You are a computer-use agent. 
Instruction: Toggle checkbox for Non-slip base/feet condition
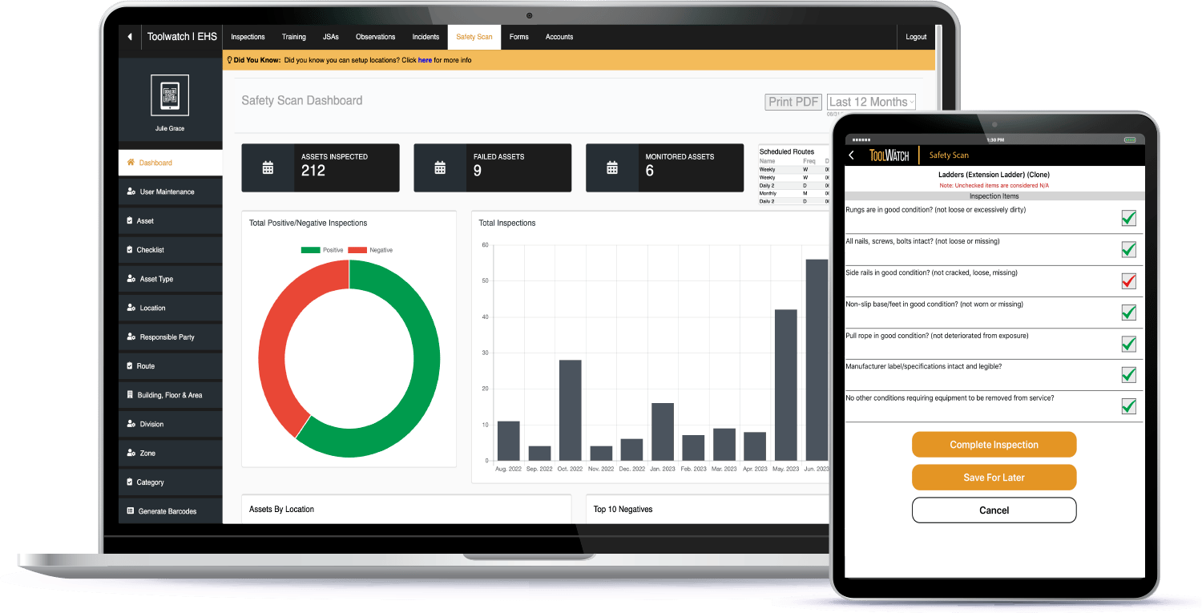pos(1128,312)
